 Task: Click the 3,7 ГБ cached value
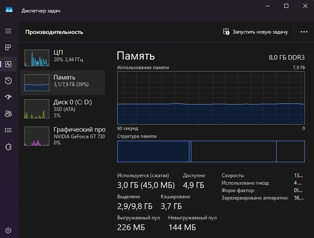click(x=171, y=206)
